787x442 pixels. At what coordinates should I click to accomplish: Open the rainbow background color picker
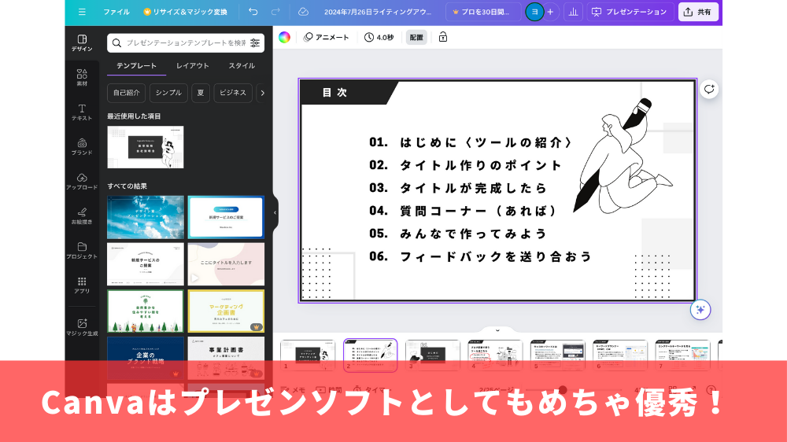point(284,37)
